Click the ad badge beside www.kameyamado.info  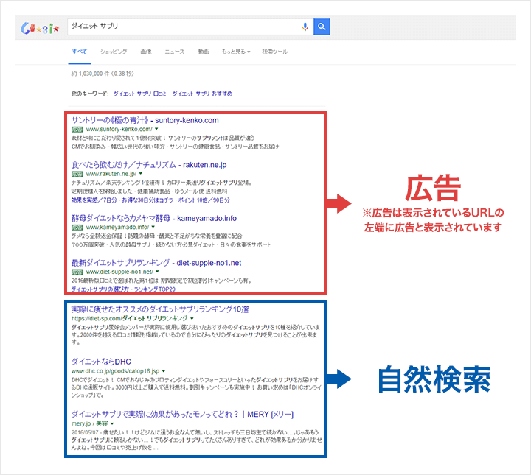click(77, 228)
